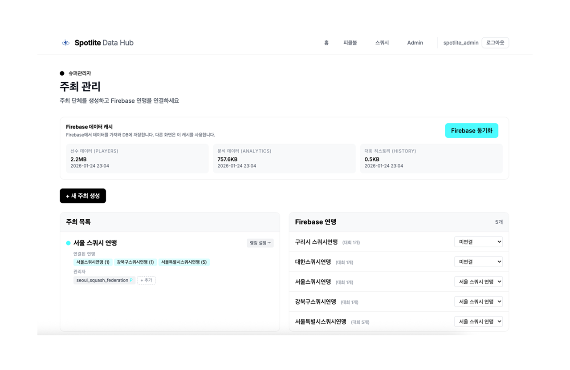570x370 pixels.
Task: Click the 로그아웃 button
Action: pos(495,42)
